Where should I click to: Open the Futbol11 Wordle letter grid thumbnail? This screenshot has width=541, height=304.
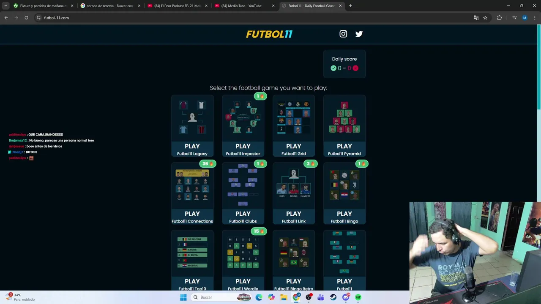click(x=243, y=252)
